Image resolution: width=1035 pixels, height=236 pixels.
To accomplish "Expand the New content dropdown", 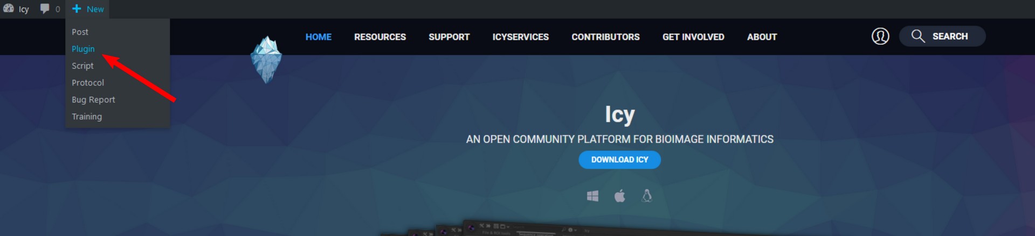I will tap(88, 9).
